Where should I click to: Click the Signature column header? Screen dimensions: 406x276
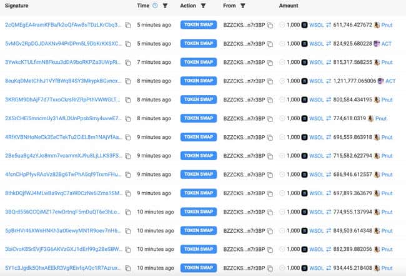[x=17, y=6]
